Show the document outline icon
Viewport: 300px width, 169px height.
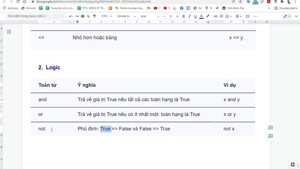click(x=9, y=31)
